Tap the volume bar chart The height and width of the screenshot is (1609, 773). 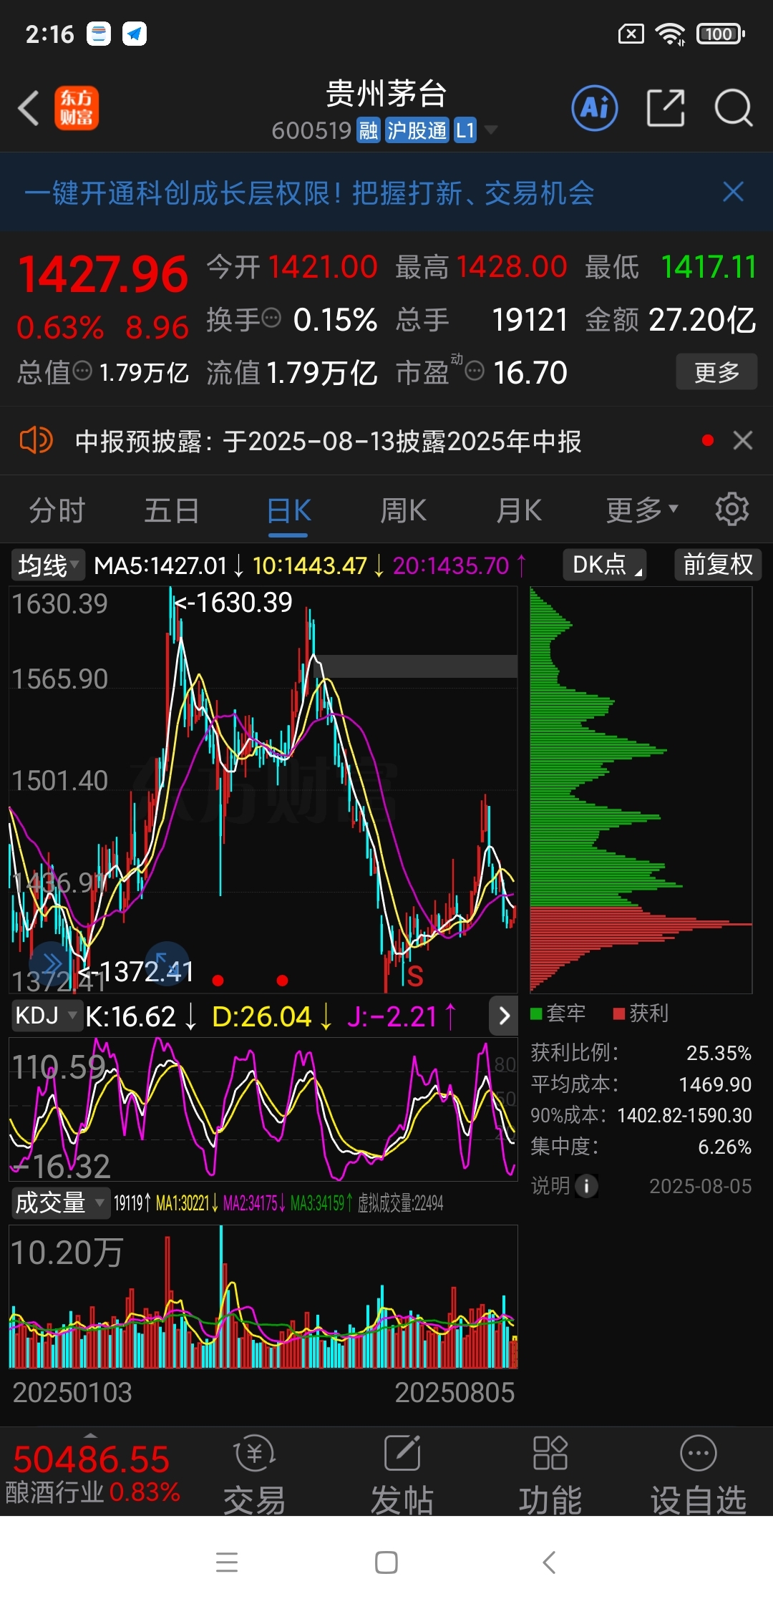tap(263, 1297)
